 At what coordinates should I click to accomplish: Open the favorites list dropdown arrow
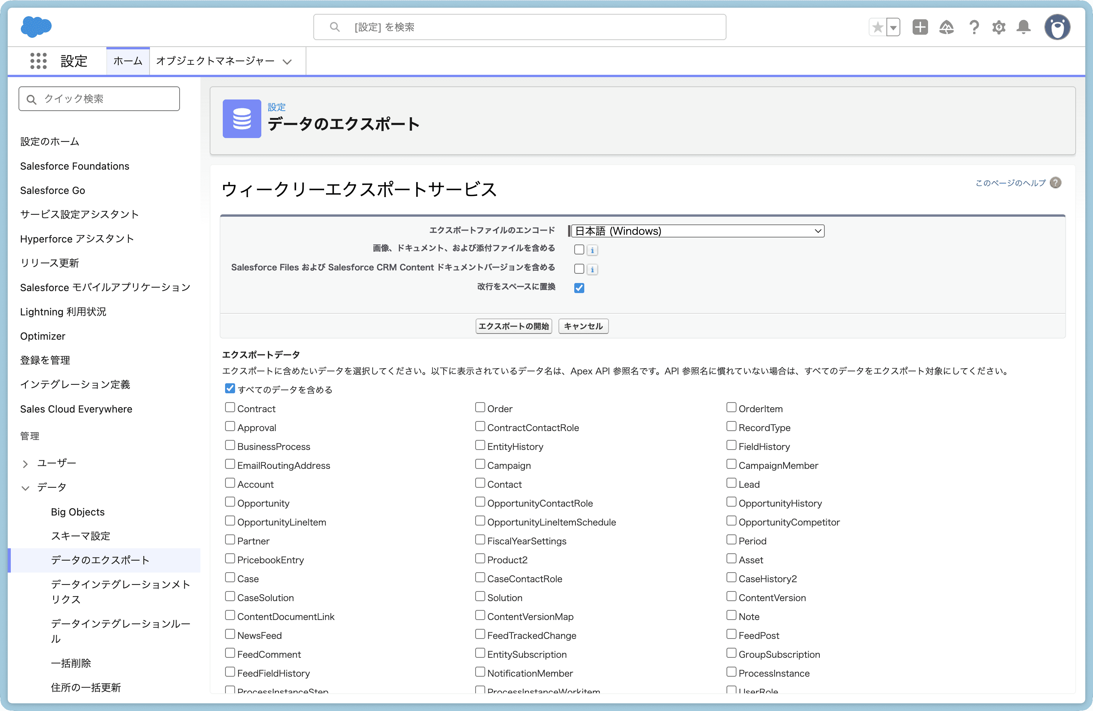pos(893,27)
